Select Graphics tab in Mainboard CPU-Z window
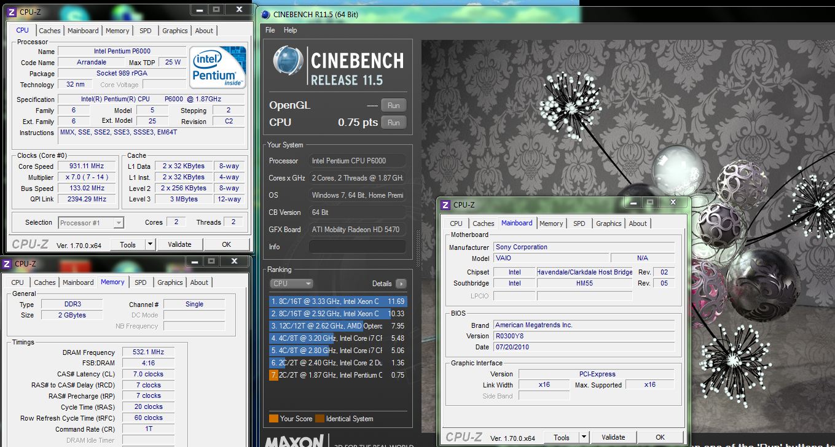This screenshot has width=835, height=447. [609, 223]
